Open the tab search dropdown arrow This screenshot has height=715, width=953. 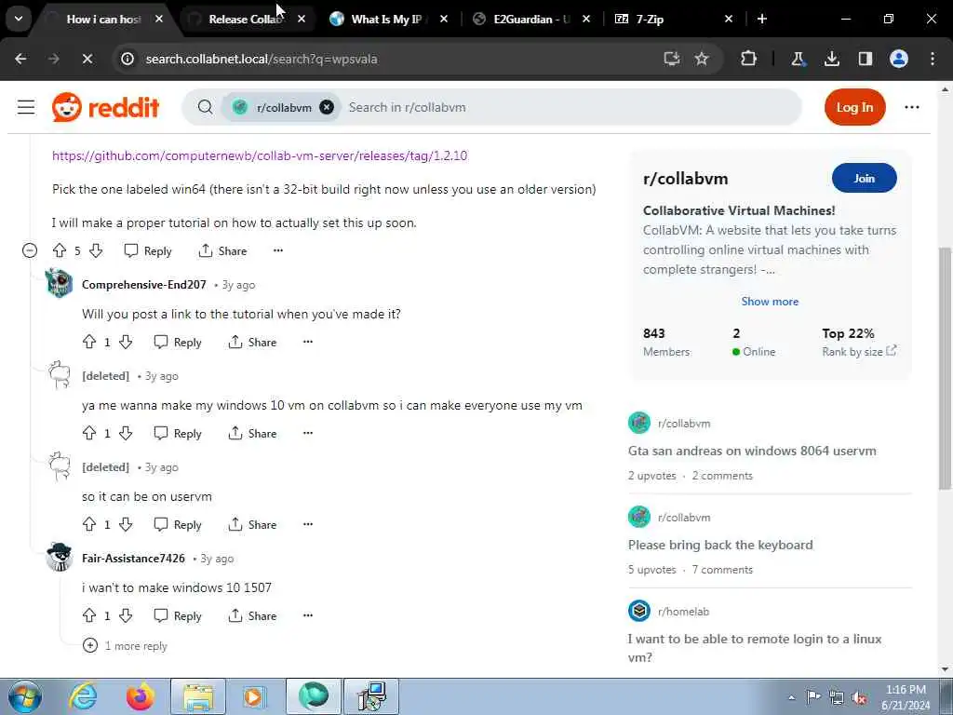pyautogui.click(x=19, y=19)
